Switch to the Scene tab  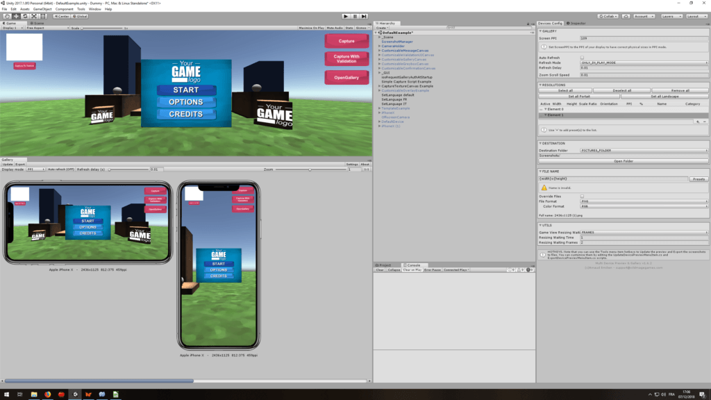click(37, 23)
